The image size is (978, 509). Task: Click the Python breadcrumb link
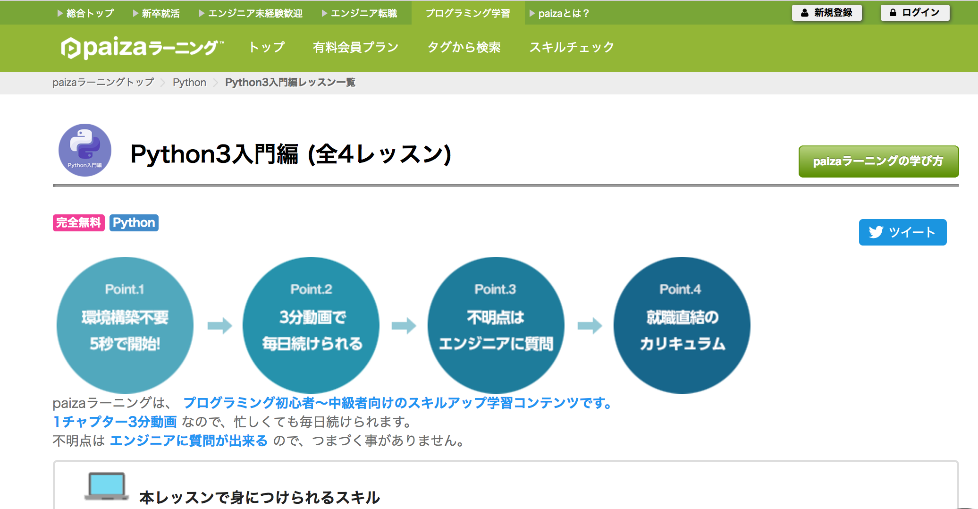[189, 82]
